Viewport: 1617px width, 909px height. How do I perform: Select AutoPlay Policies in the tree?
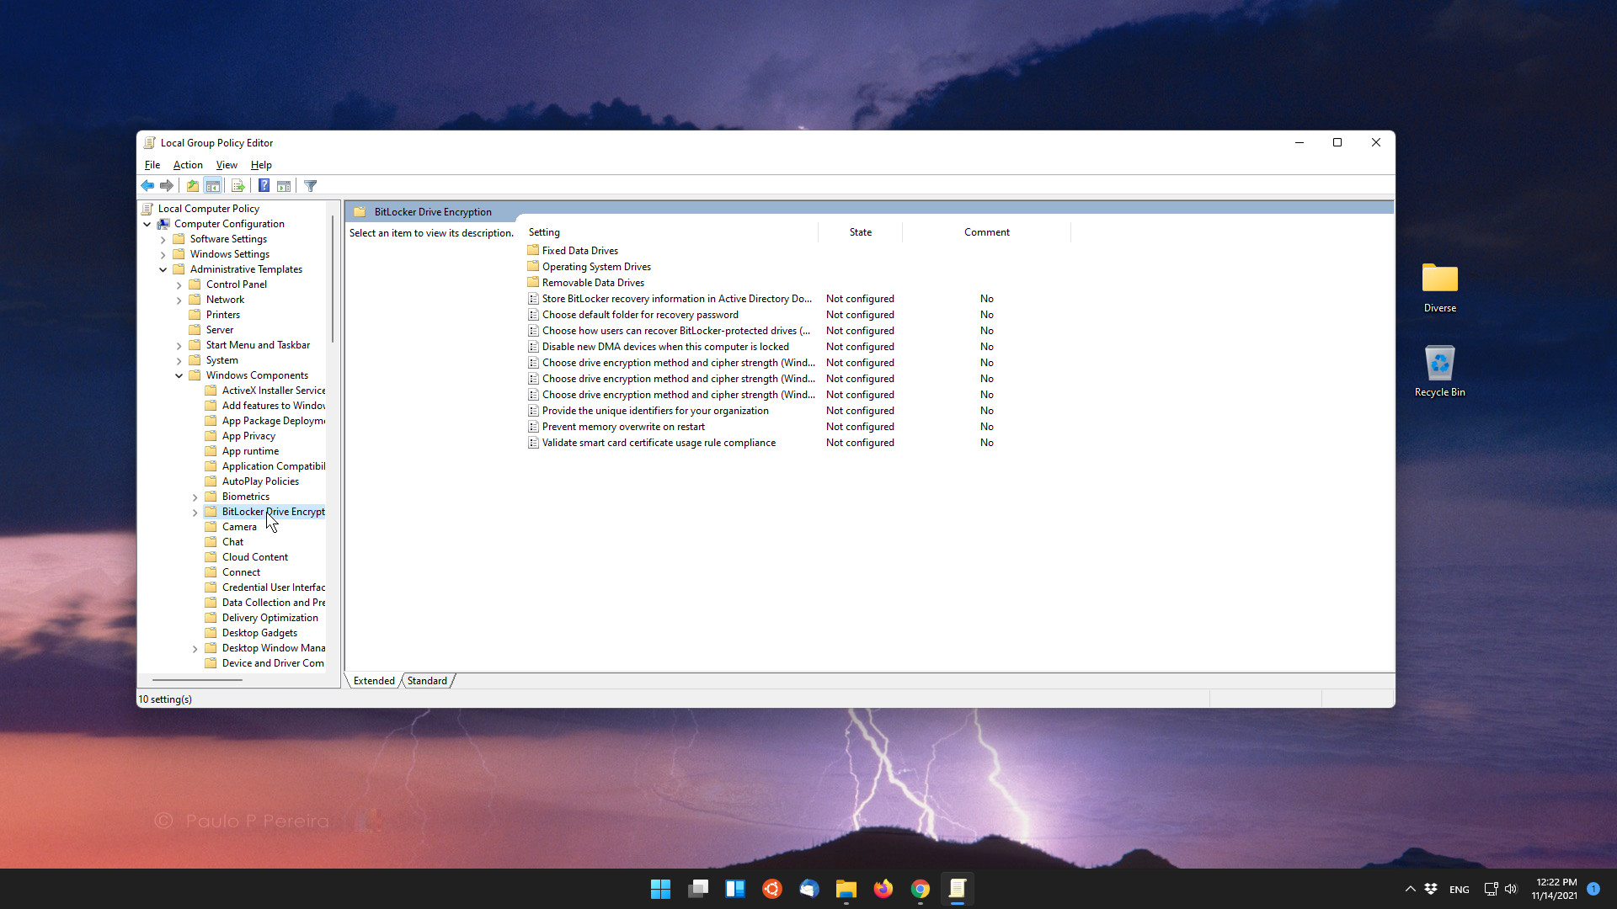(x=260, y=481)
